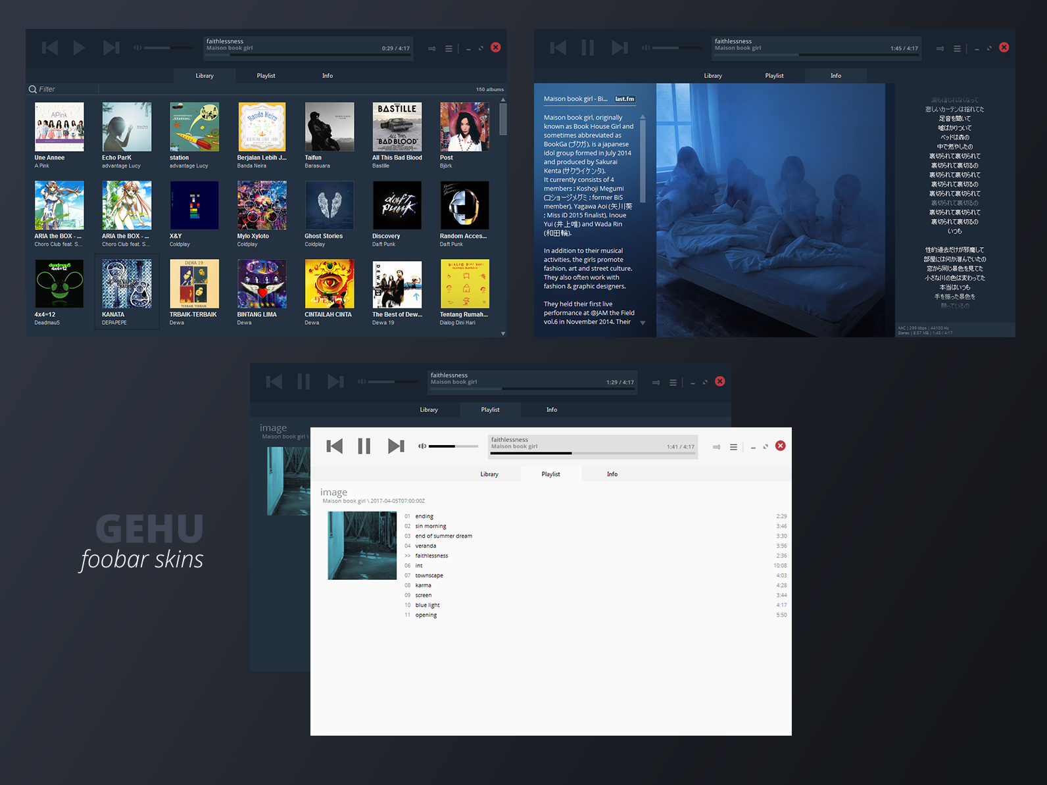Open hamburger menu in Library window

pyautogui.click(x=449, y=49)
